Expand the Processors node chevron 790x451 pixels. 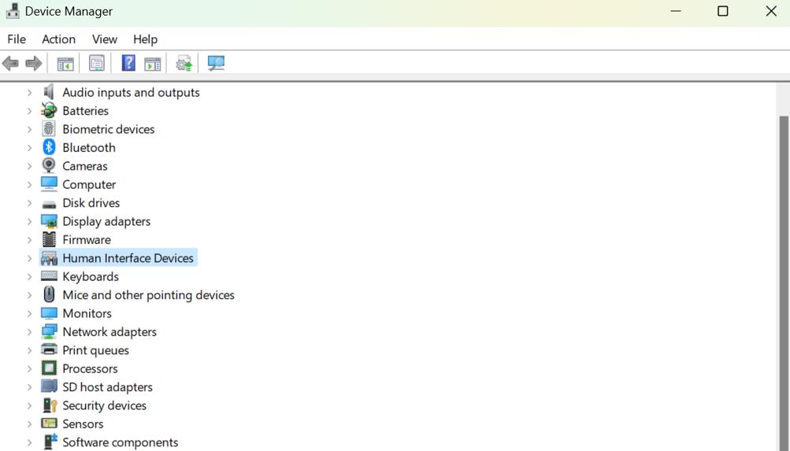[x=30, y=368]
